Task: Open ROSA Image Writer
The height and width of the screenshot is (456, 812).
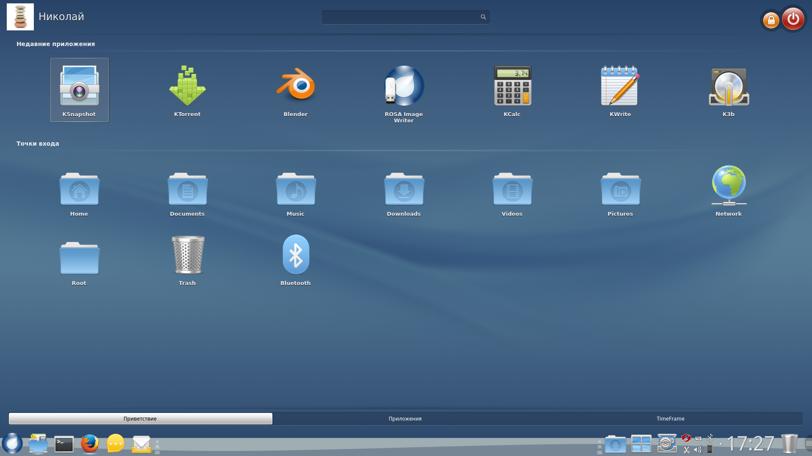Action: [404, 91]
